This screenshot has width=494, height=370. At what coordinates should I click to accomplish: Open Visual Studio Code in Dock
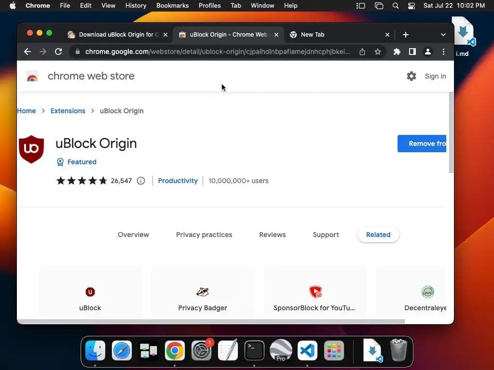(x=307, y=351)
